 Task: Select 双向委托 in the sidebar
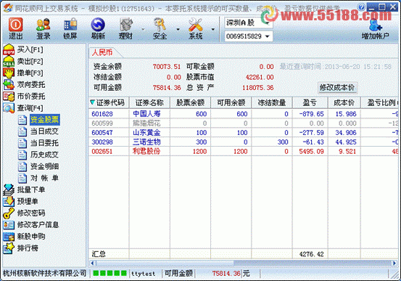[24, 84]
